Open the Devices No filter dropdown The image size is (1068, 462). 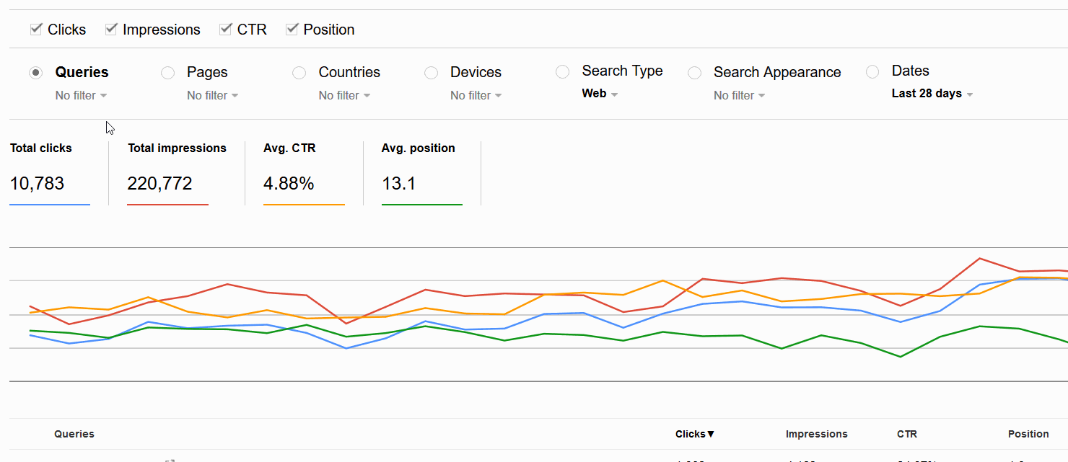[x=476, y=95]
